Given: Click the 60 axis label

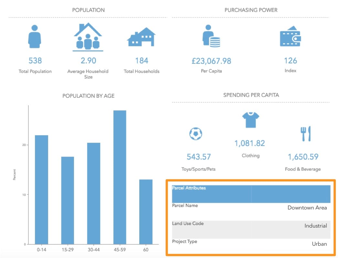Looking at the screenshot, I should click(146, 250).
